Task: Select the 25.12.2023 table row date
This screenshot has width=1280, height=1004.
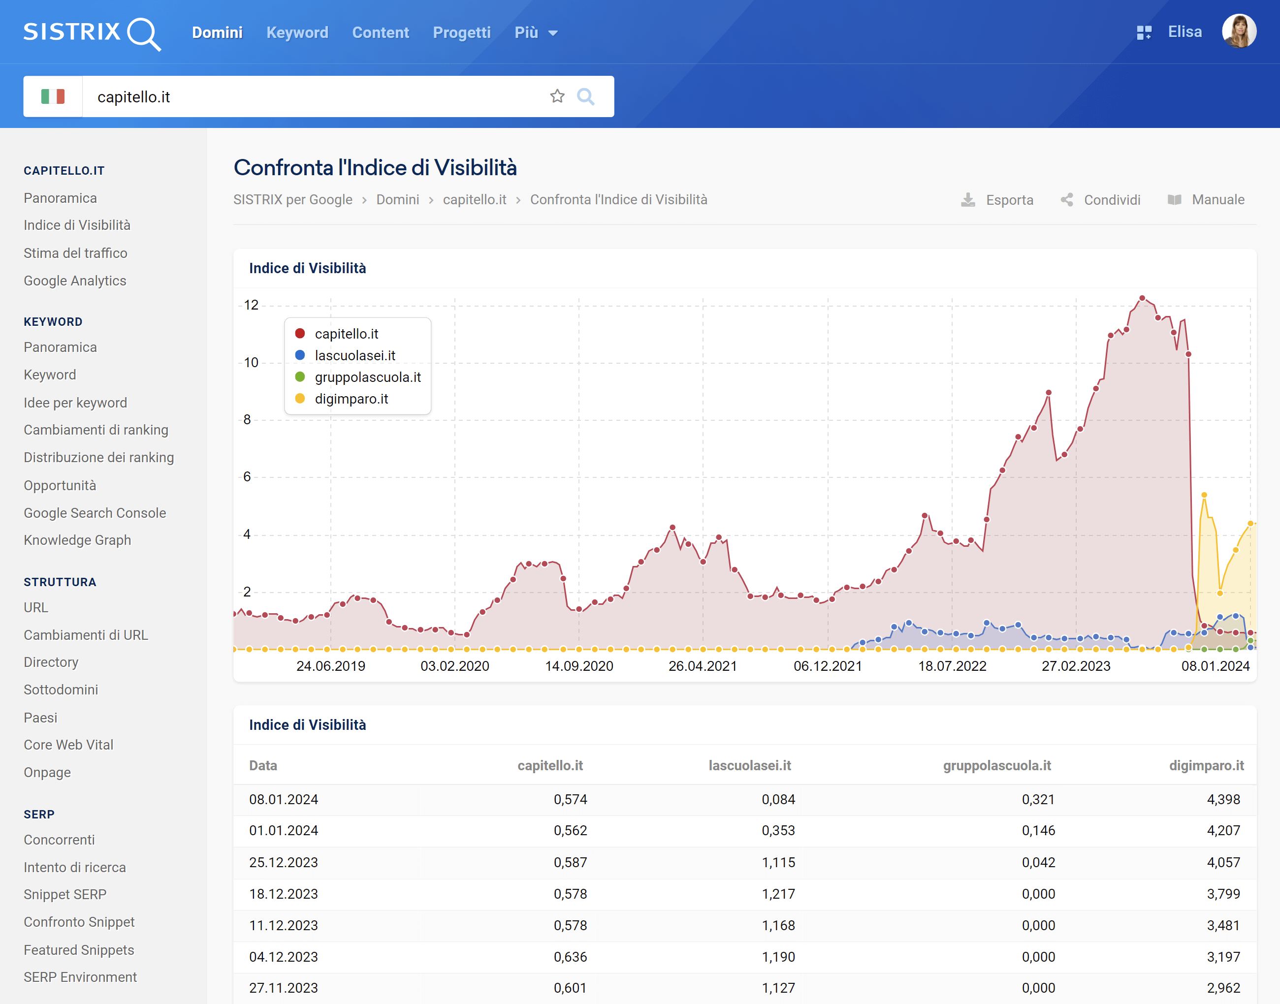Action: [x=284, y=862]
